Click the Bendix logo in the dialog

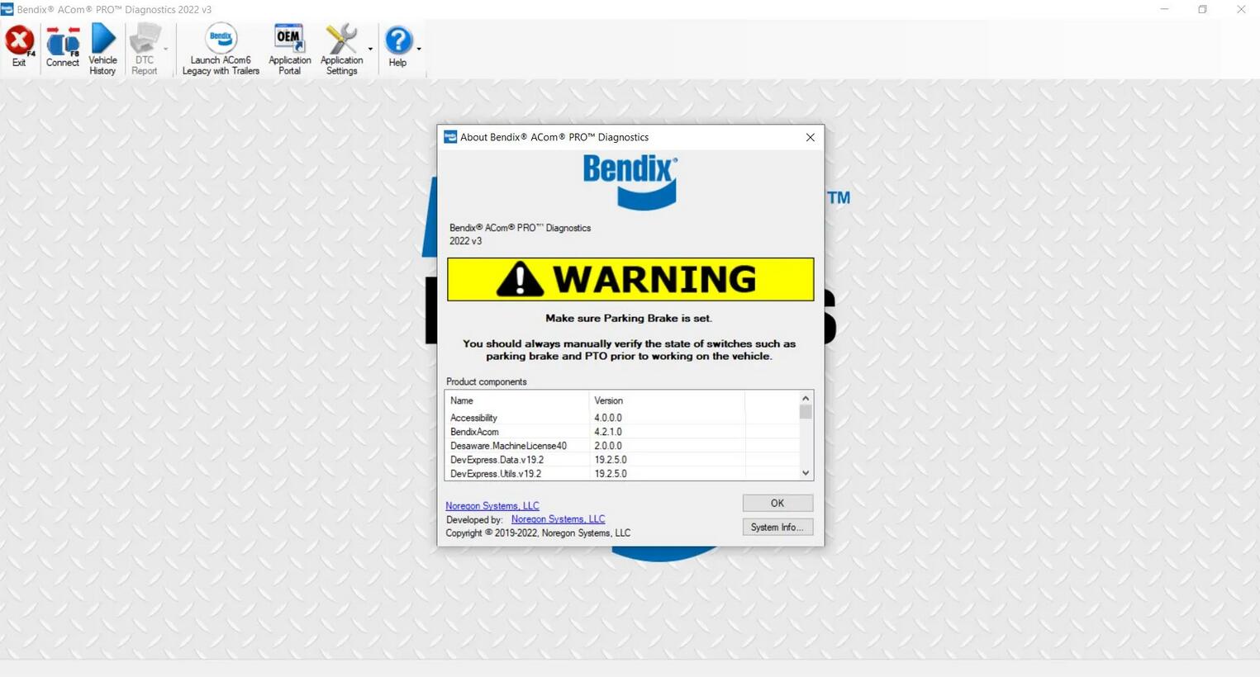coord(630,182)
